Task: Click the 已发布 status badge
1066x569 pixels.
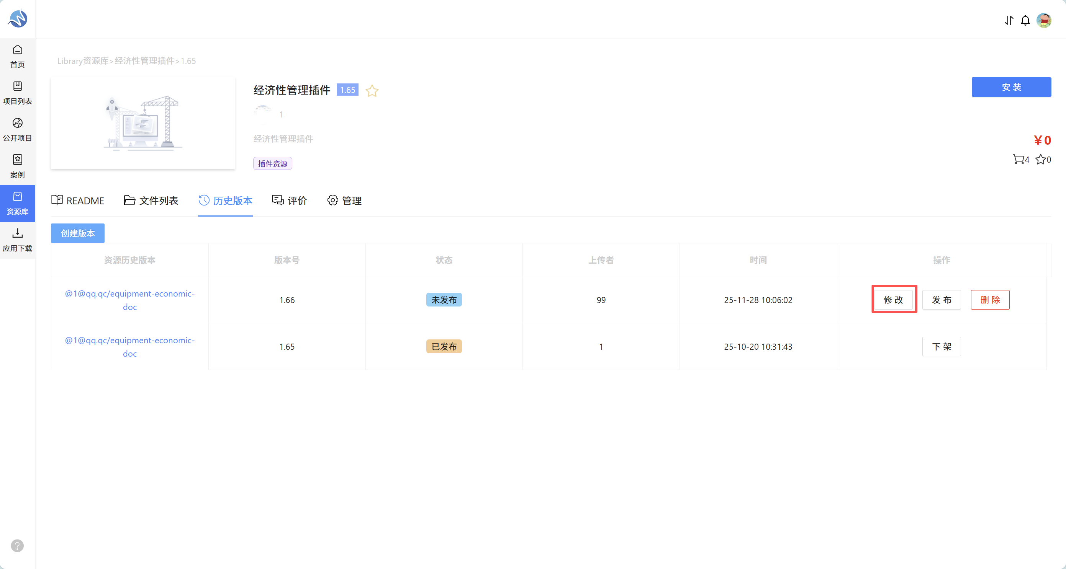Action: pos(444,347)
